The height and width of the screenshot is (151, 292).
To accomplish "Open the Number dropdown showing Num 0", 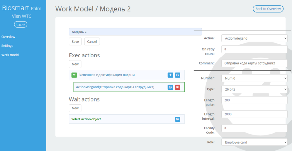I will [254, 78].
